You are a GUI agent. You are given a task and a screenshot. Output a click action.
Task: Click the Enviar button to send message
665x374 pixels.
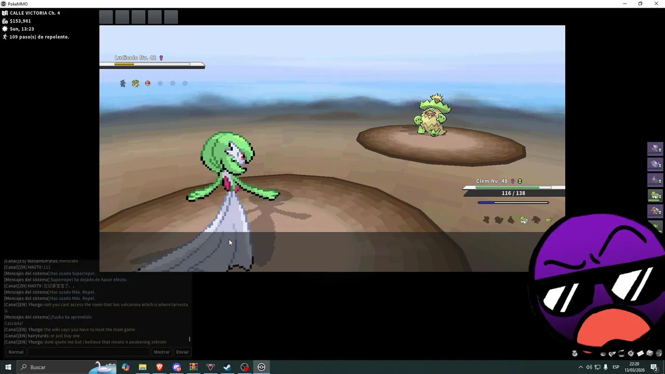(x=182, y=352)
